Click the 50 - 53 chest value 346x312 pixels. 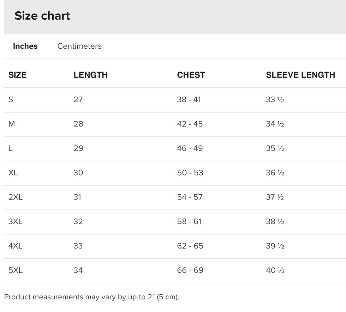click(x=190, y=173)
